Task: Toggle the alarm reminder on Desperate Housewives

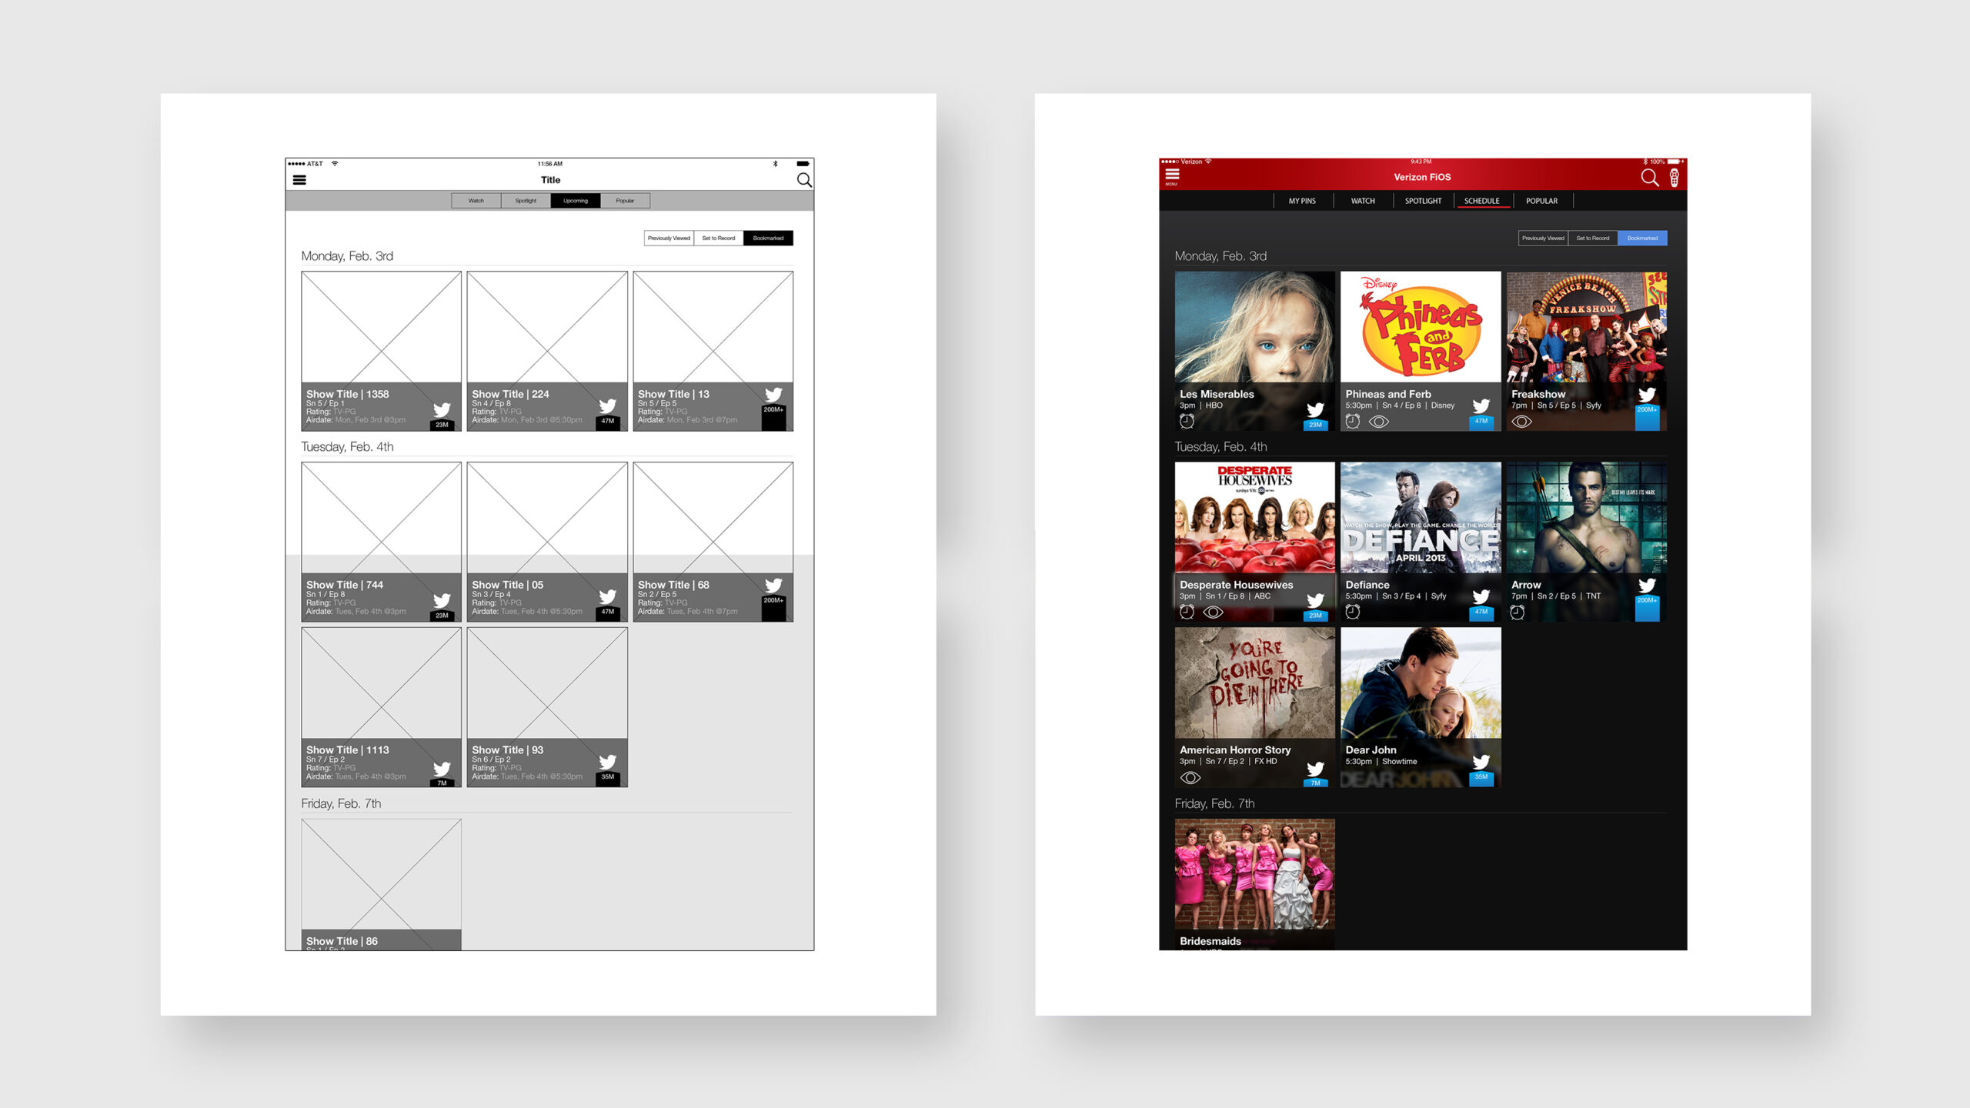Action: (x=1187, y=612)
